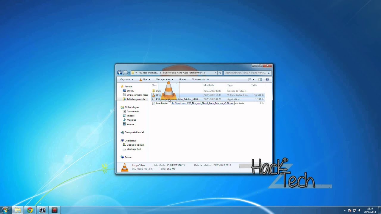Expand the Lire dropdown arrow

pos(149,79)
